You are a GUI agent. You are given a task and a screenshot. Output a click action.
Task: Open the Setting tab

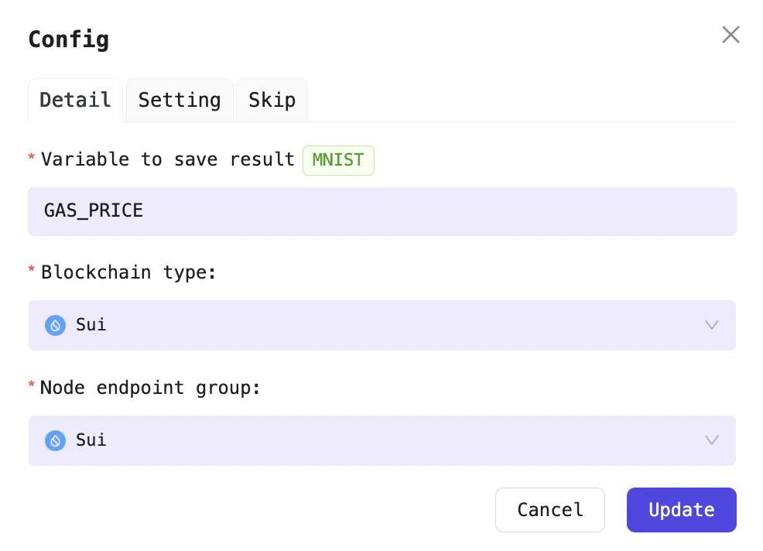180,100
